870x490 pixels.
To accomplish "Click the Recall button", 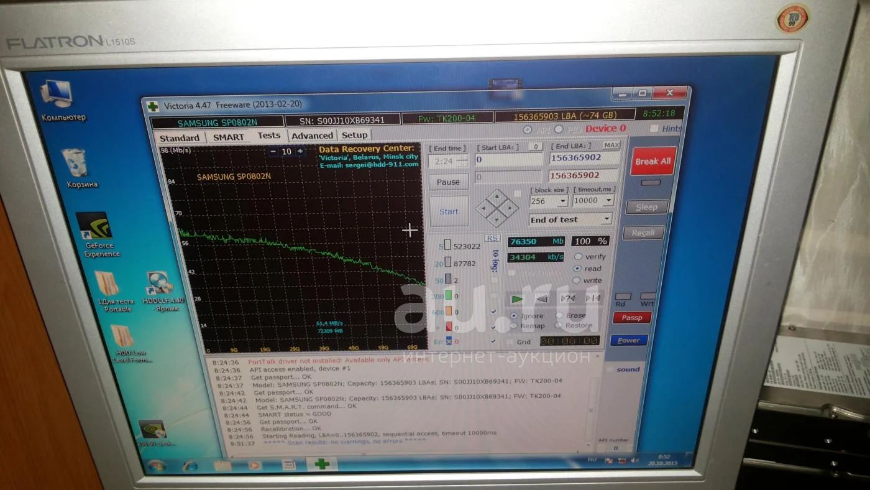I will [x=643, y=233].
